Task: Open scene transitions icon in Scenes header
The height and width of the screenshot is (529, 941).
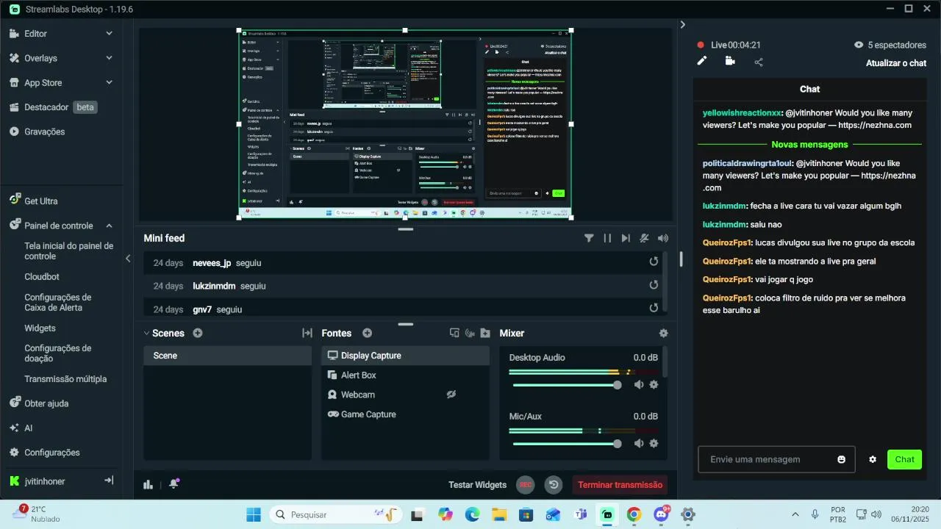Action: coord(307,333)
